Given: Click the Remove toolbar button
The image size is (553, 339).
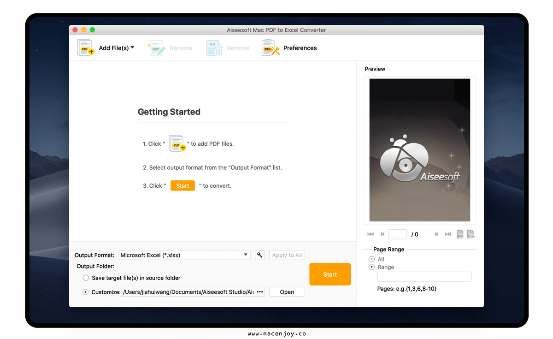Looking at the screenshot, I should tap(228, 48).
